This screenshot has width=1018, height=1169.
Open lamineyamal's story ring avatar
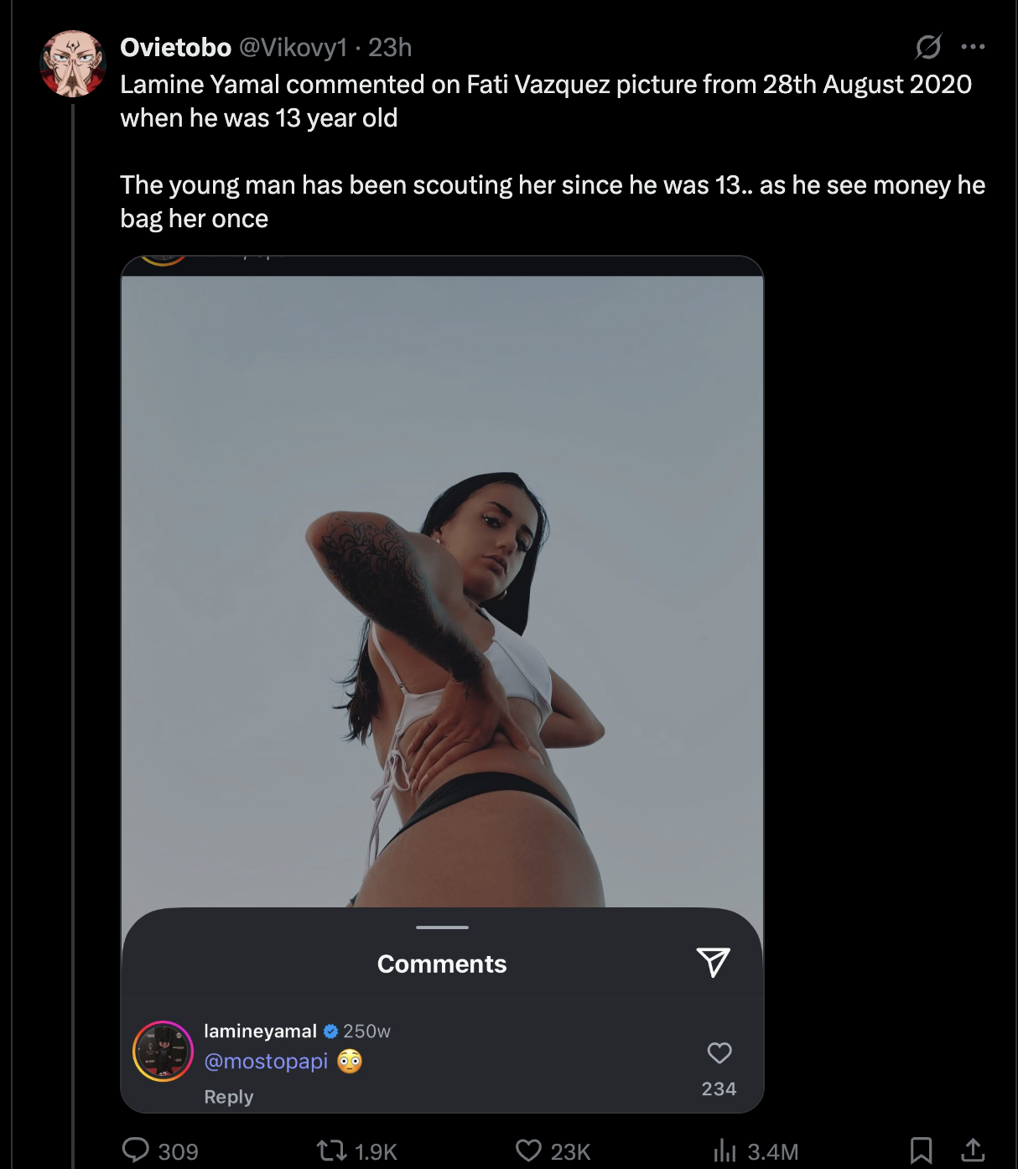tap(164, 1051)
